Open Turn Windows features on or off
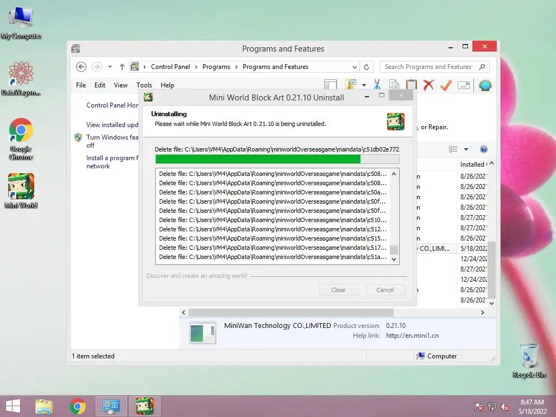Screen dimensions: 556x417 coord(112,141)
